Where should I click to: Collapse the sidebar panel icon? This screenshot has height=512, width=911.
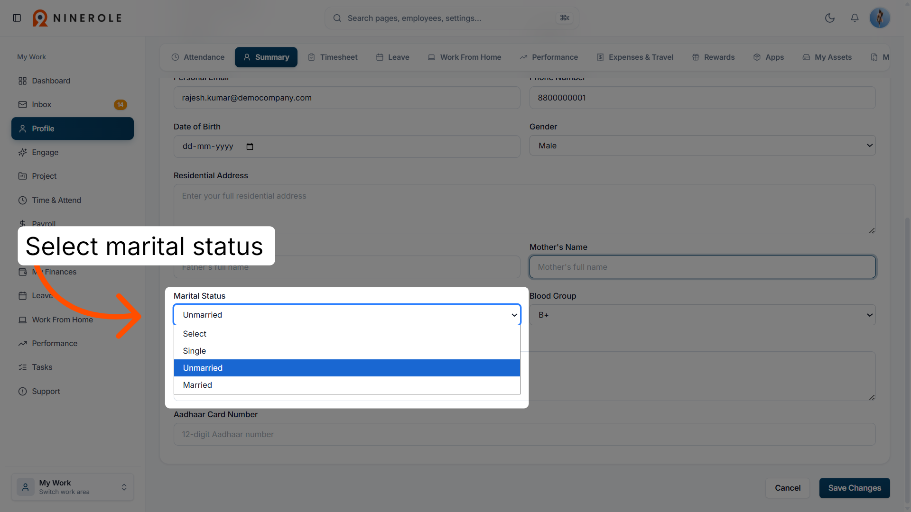click(17, 18)
